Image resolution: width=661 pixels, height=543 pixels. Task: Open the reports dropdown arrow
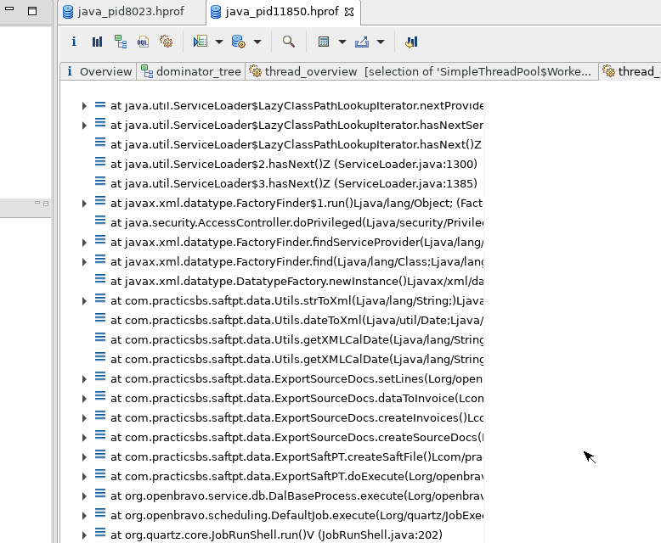[x=219, y=42]
